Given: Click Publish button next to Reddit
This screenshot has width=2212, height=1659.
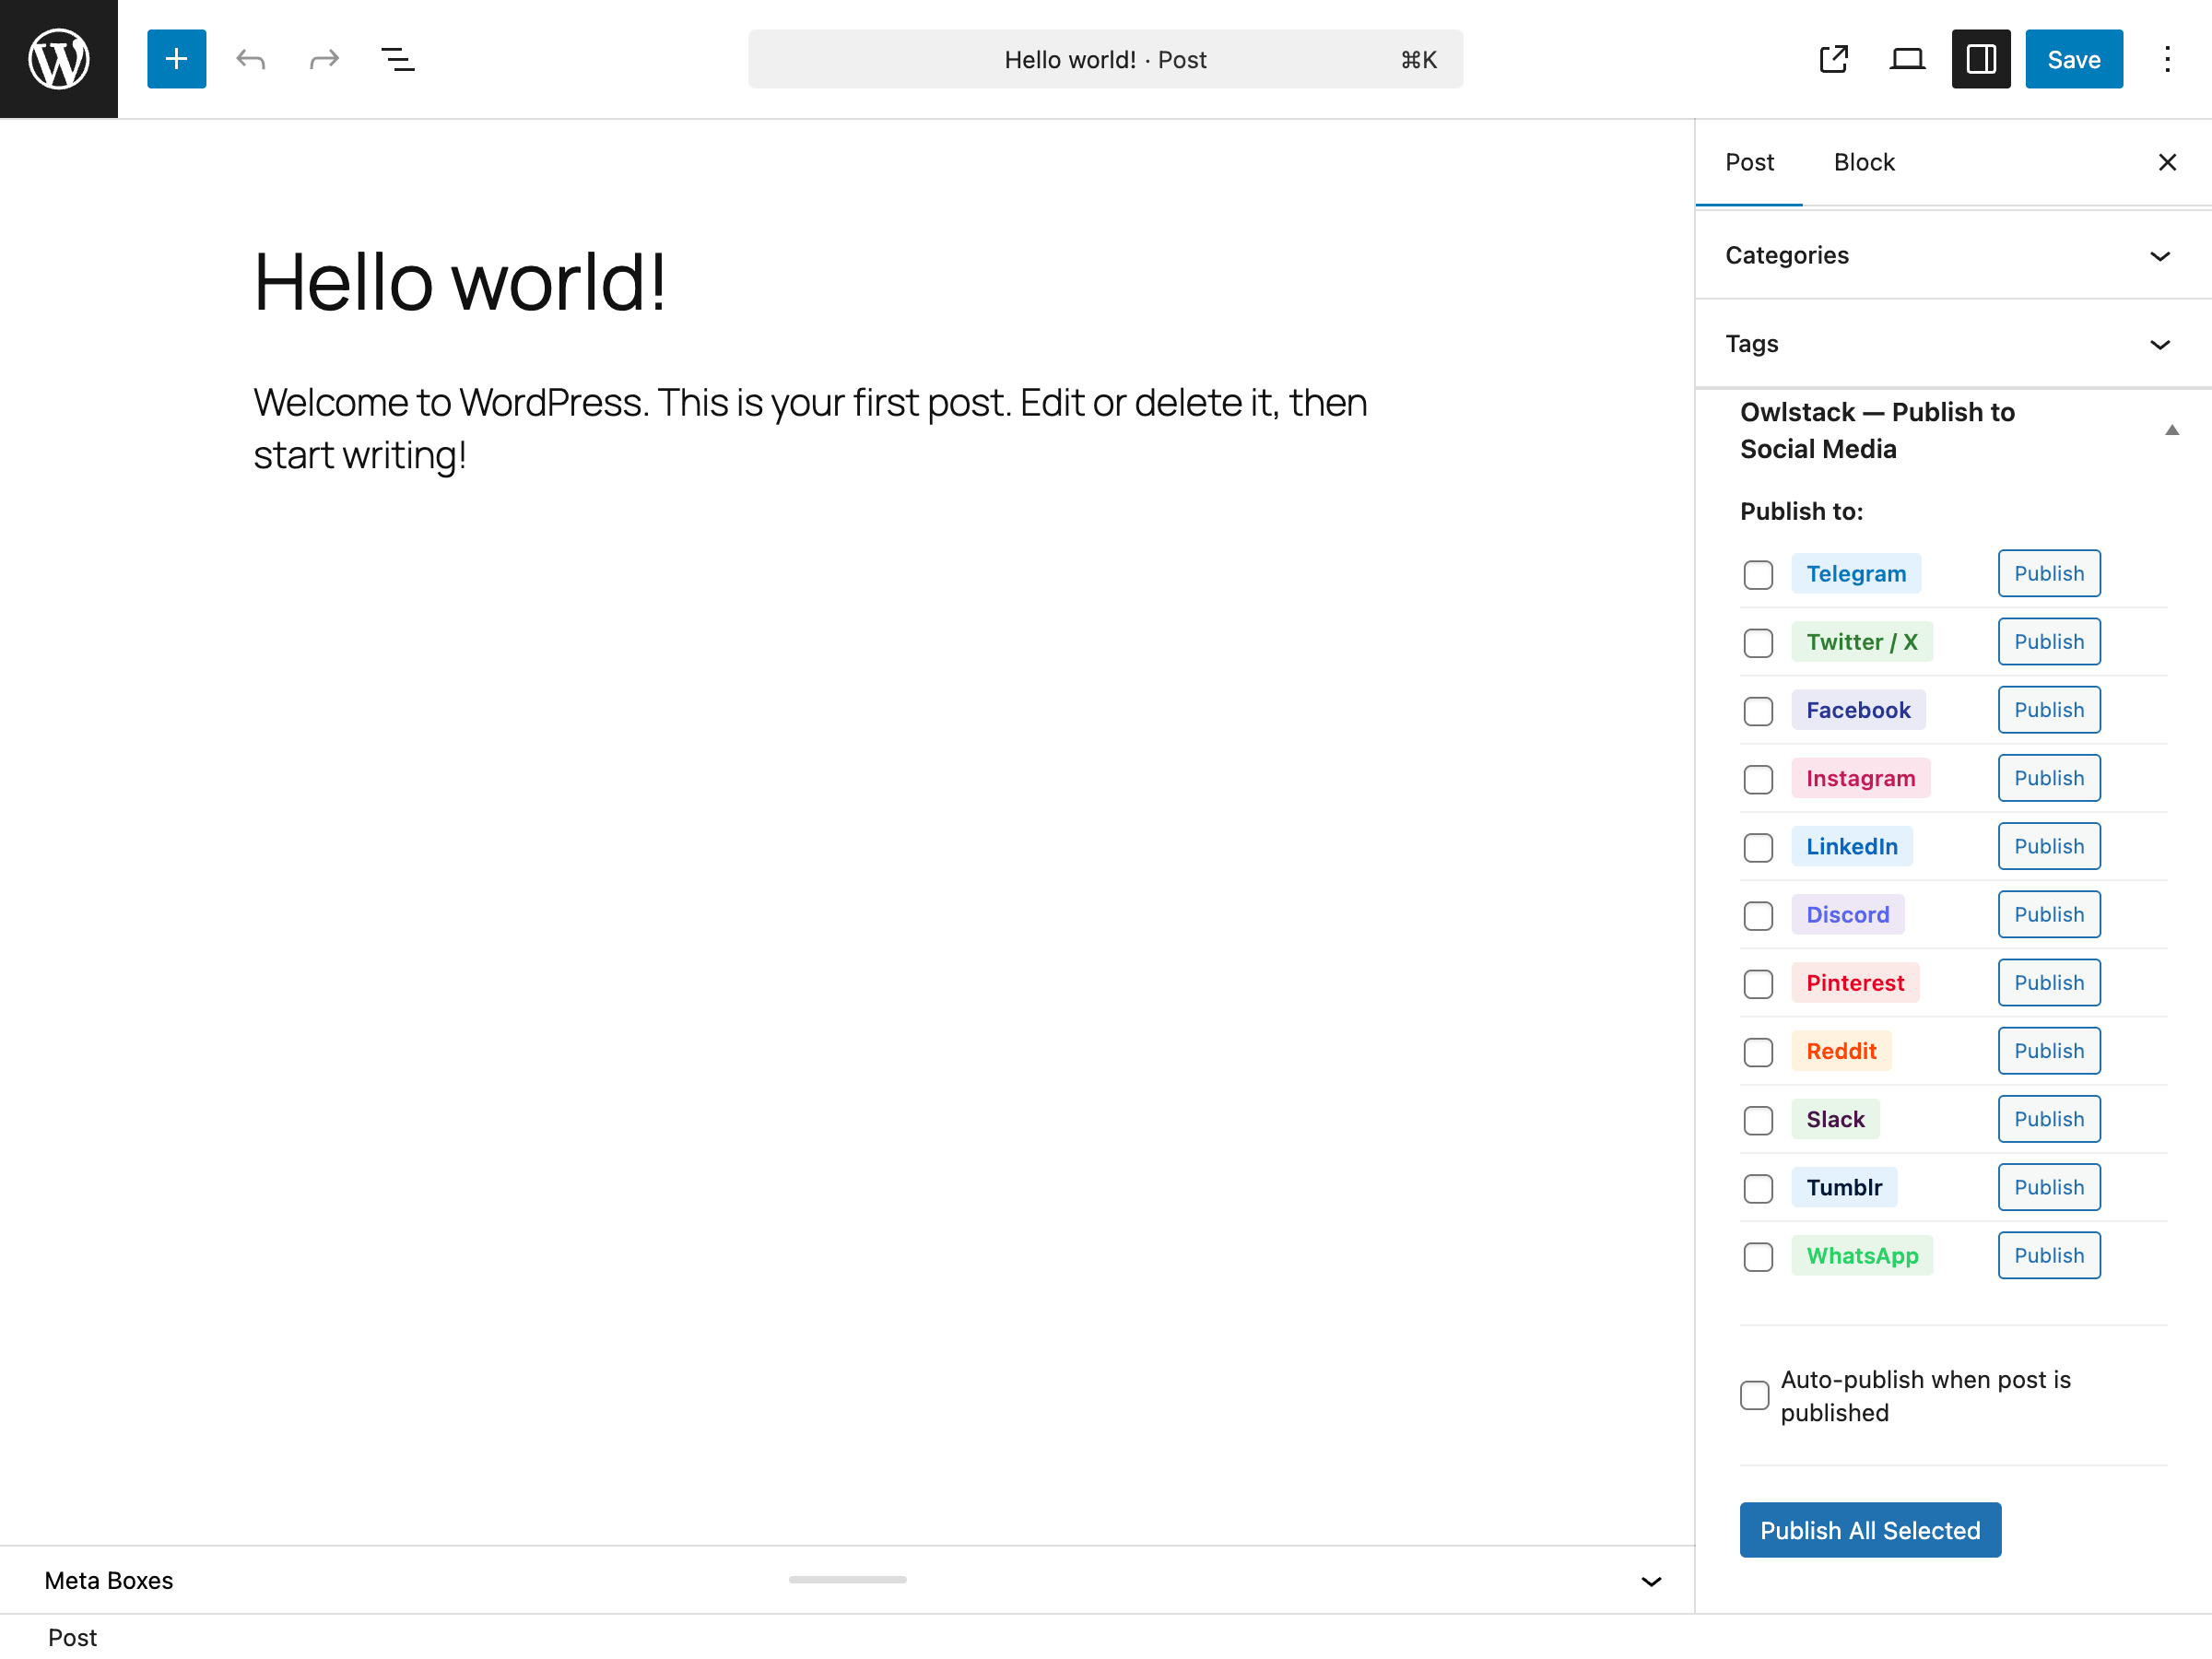Looking at the screenshot, I should click(x=2048, y=1051).
